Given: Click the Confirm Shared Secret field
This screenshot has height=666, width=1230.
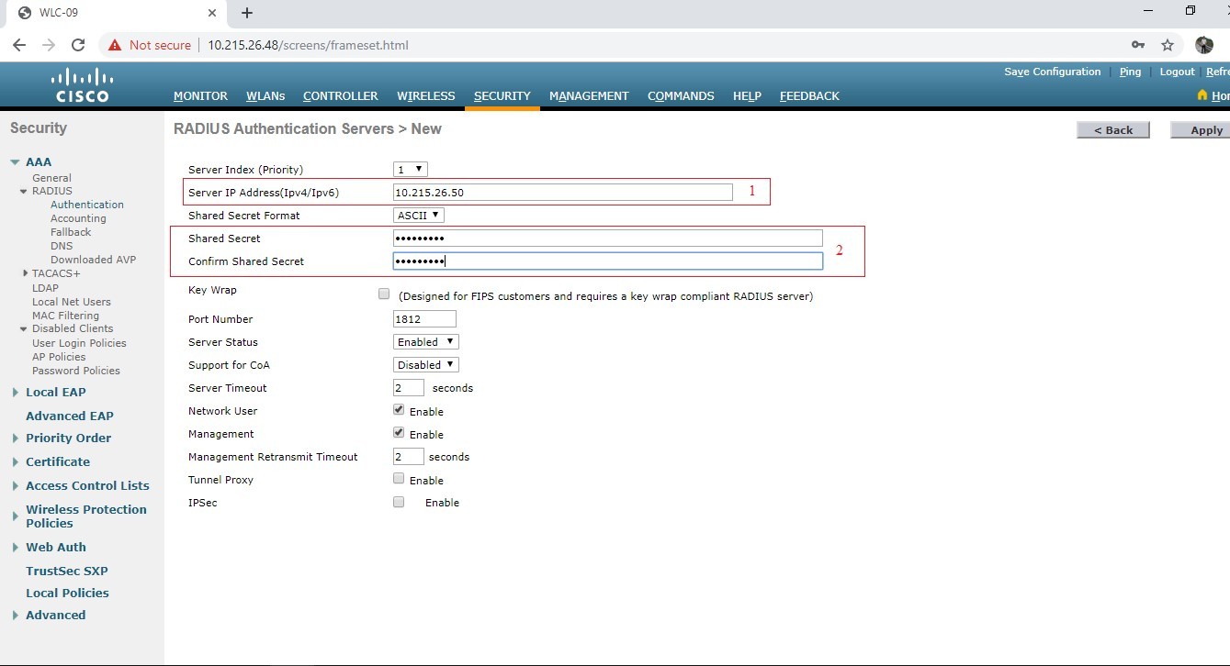Looking at the screenshot, I should 608,261.
